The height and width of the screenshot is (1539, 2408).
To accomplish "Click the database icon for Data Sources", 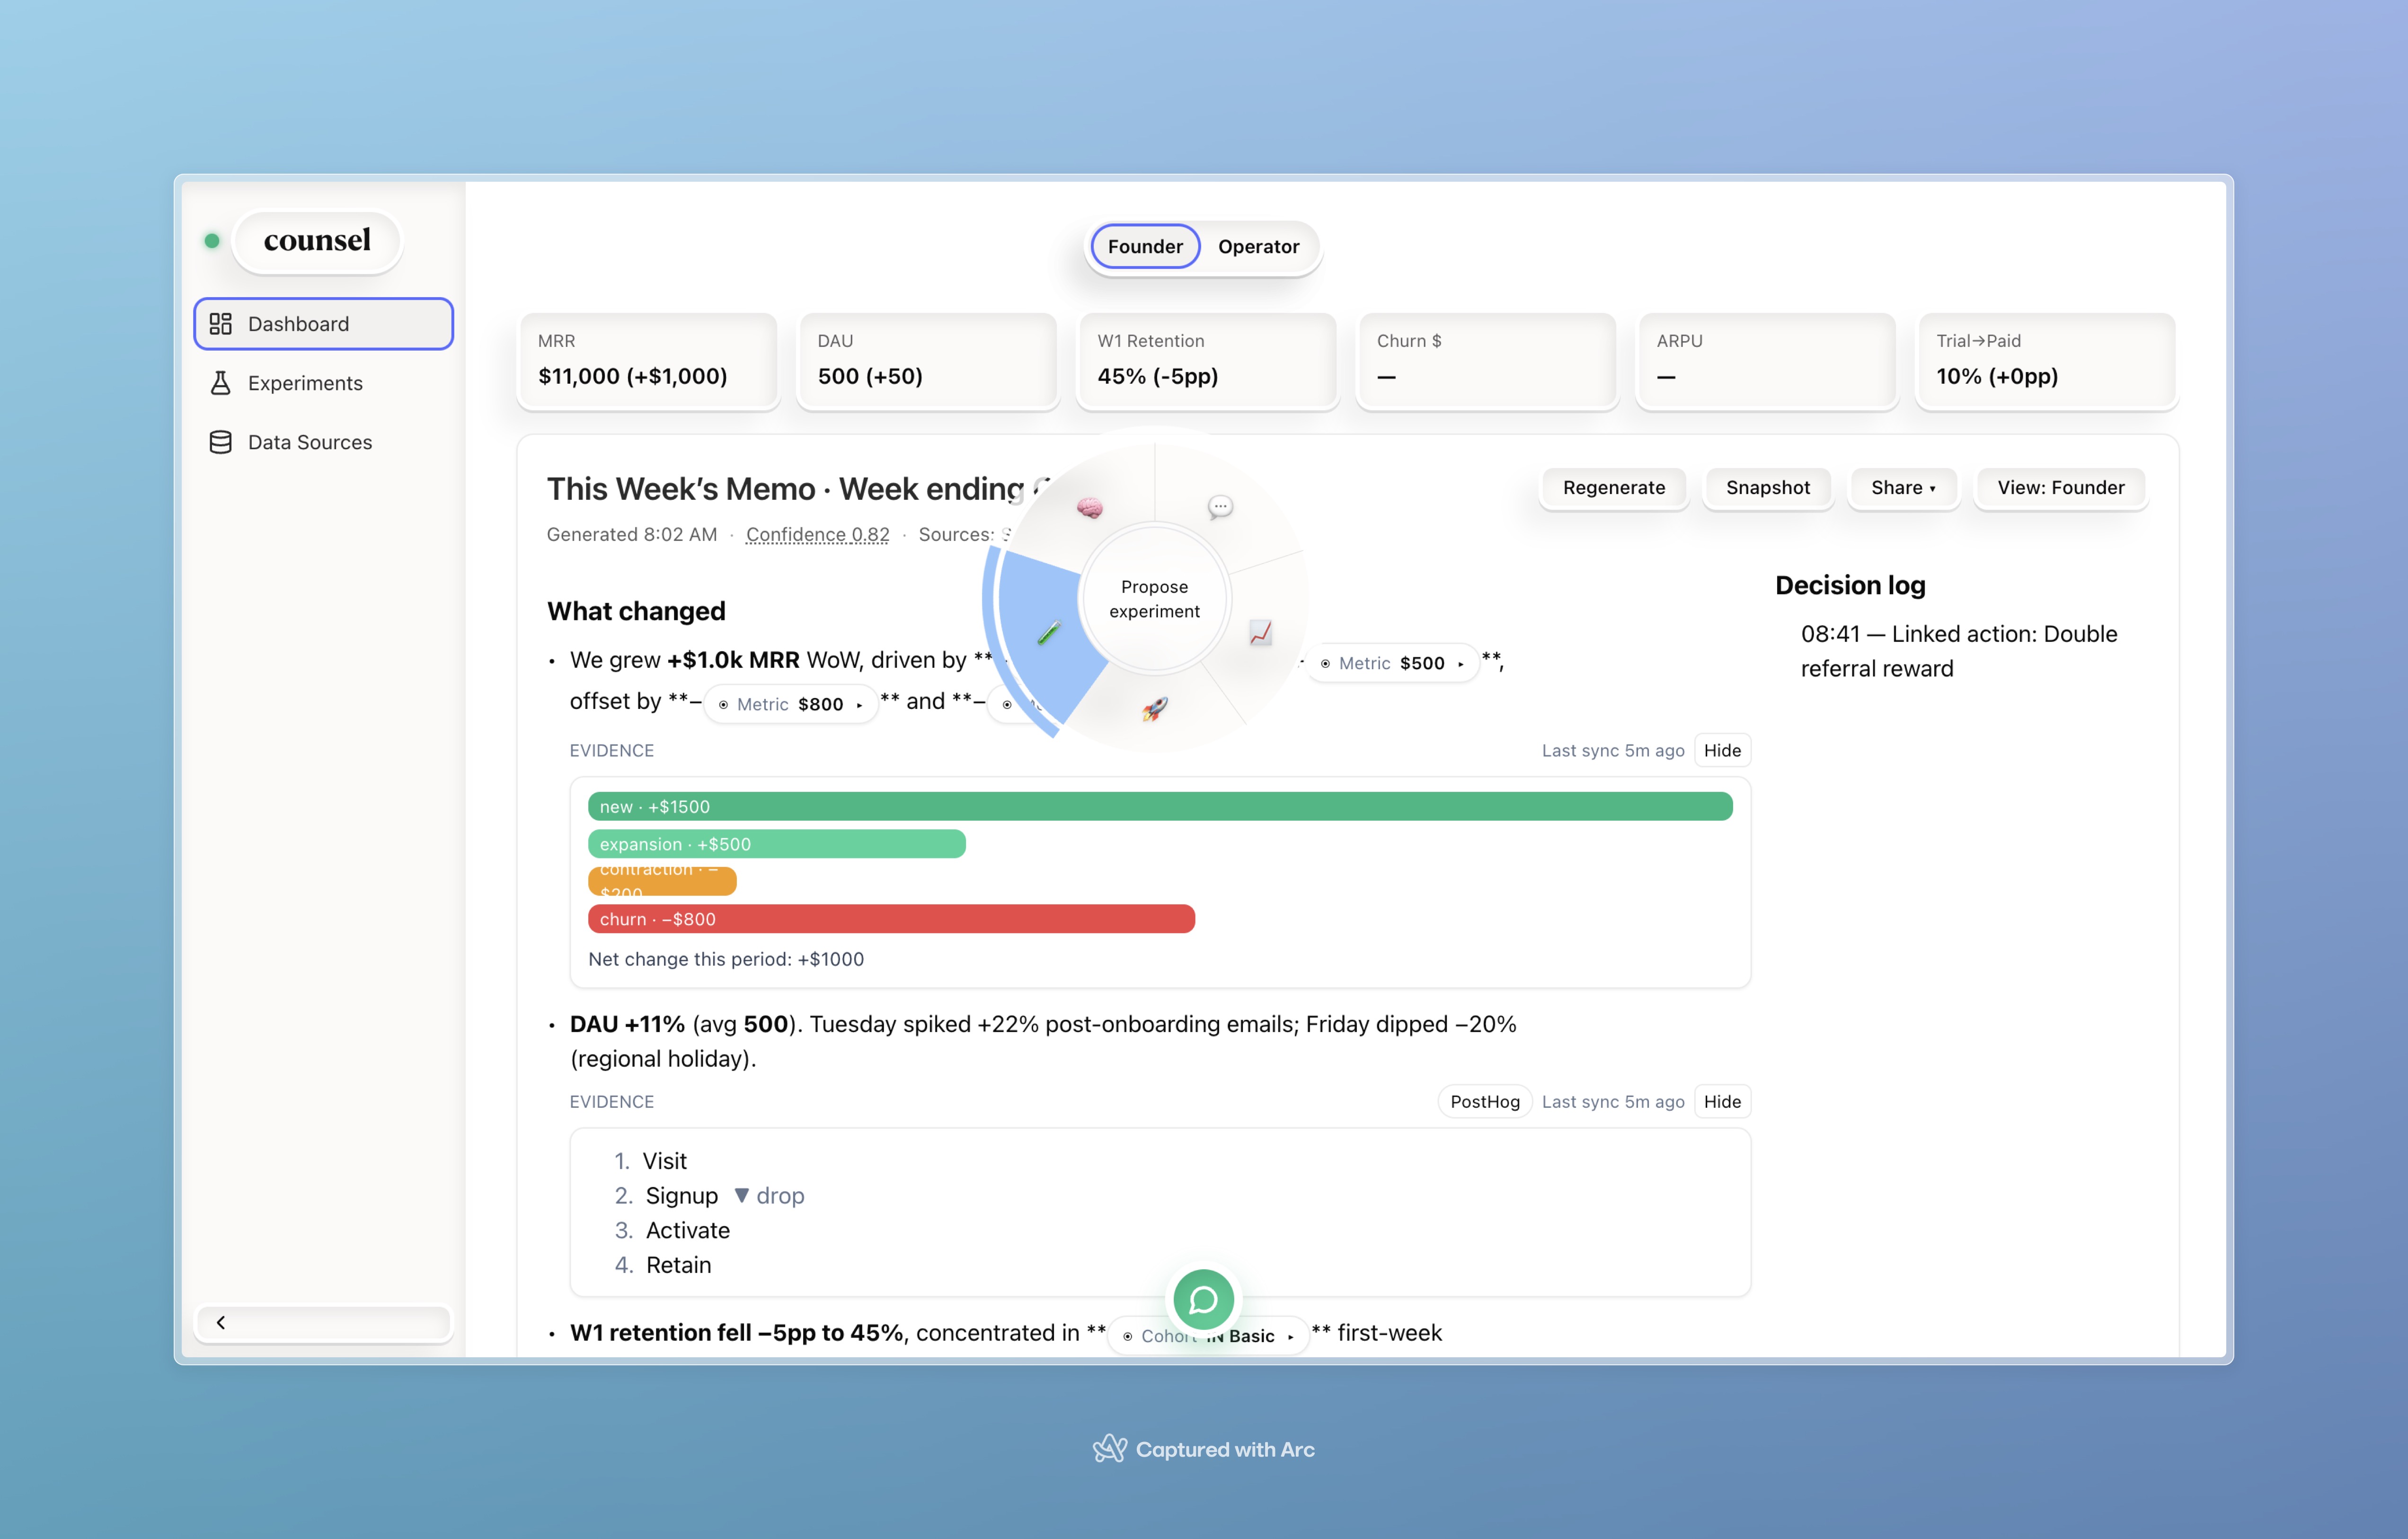I will tap(220, 442).
